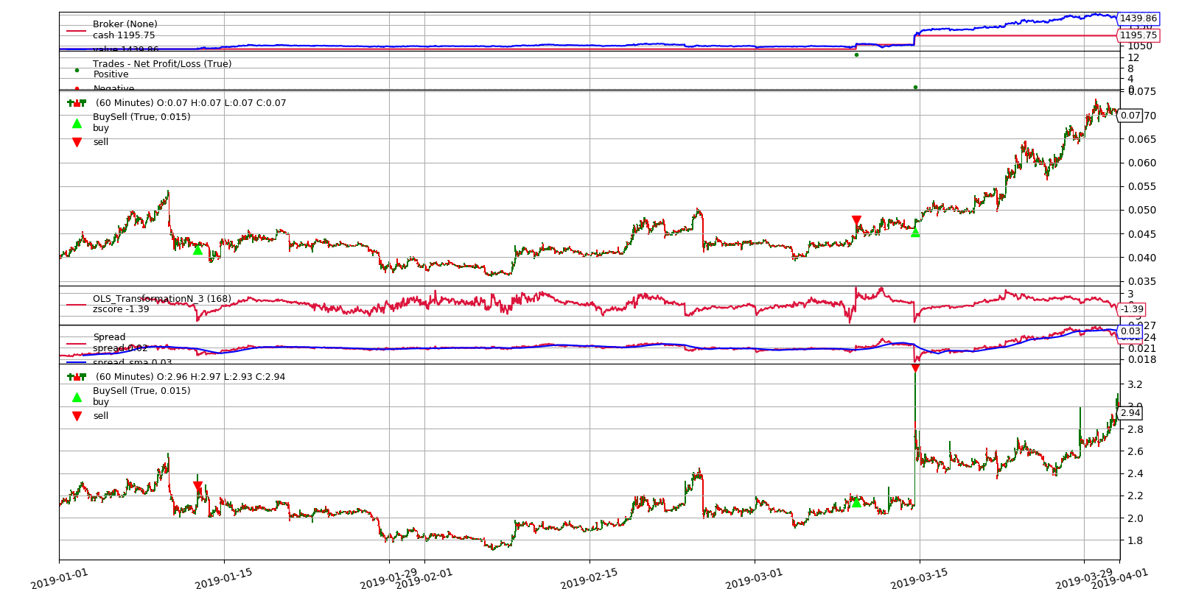Click the red legend line beside Spread
Image resolution: width=1179 pixels, height=589 pixels.
77,343
